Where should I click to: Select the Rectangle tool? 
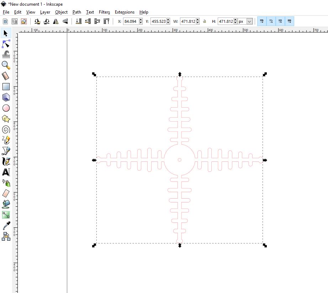(6, 87)
